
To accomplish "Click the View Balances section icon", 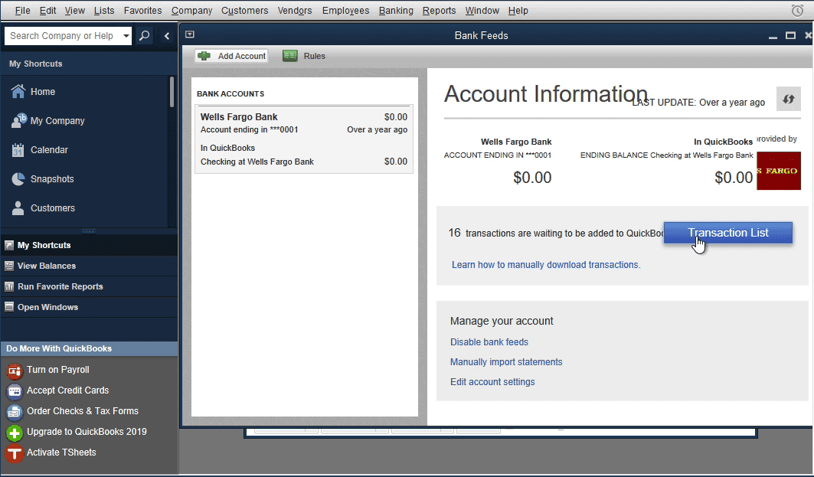I will tap(9, 266).
